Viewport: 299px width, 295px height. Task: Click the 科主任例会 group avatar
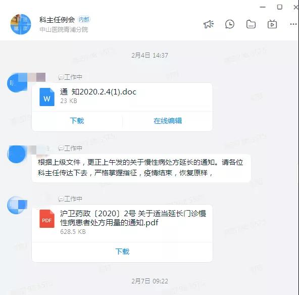21,24
